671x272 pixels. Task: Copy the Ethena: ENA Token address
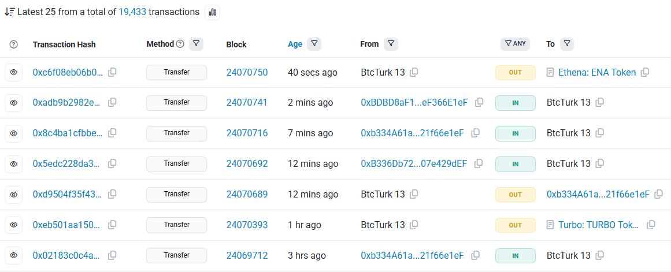click(x=645, y=72)
